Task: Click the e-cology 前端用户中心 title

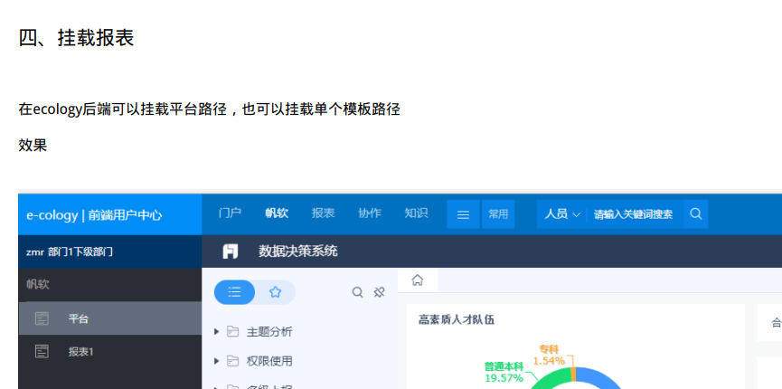Action: pyautogui.click(x=94, y=215)
